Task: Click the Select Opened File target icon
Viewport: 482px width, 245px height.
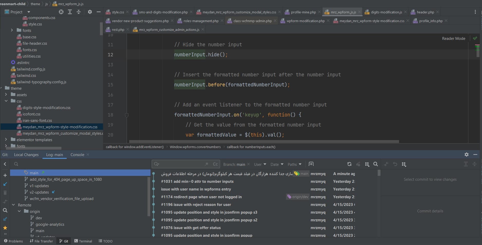Action: point(61,12)
